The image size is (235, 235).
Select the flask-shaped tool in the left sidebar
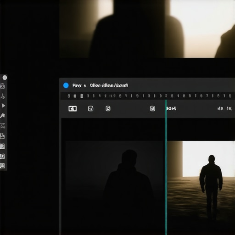(x=3, y=96)
